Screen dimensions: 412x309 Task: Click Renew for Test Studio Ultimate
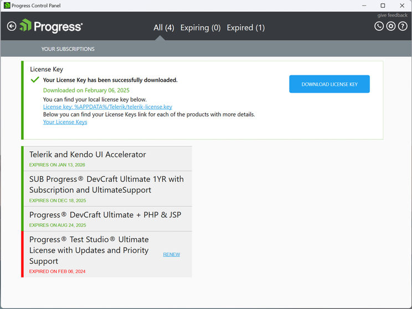pyautogui.click(x=171, y=254)
